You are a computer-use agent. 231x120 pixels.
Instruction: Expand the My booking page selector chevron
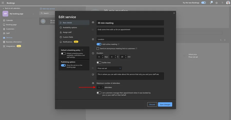click(33, 14)
